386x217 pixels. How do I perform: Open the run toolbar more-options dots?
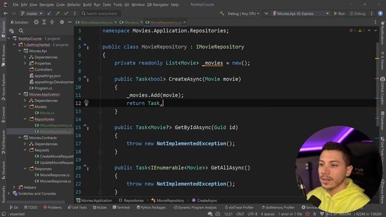372,13
